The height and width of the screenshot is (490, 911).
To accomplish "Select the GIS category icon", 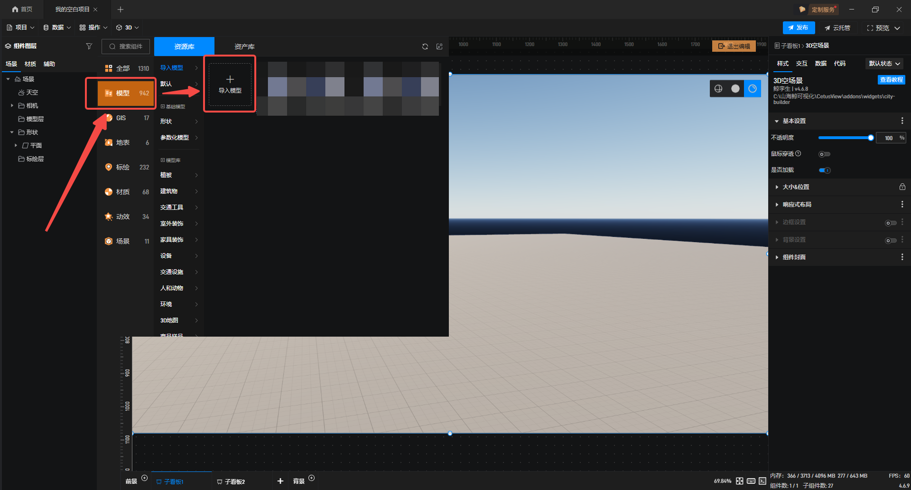I will click(x=109, y=118).
